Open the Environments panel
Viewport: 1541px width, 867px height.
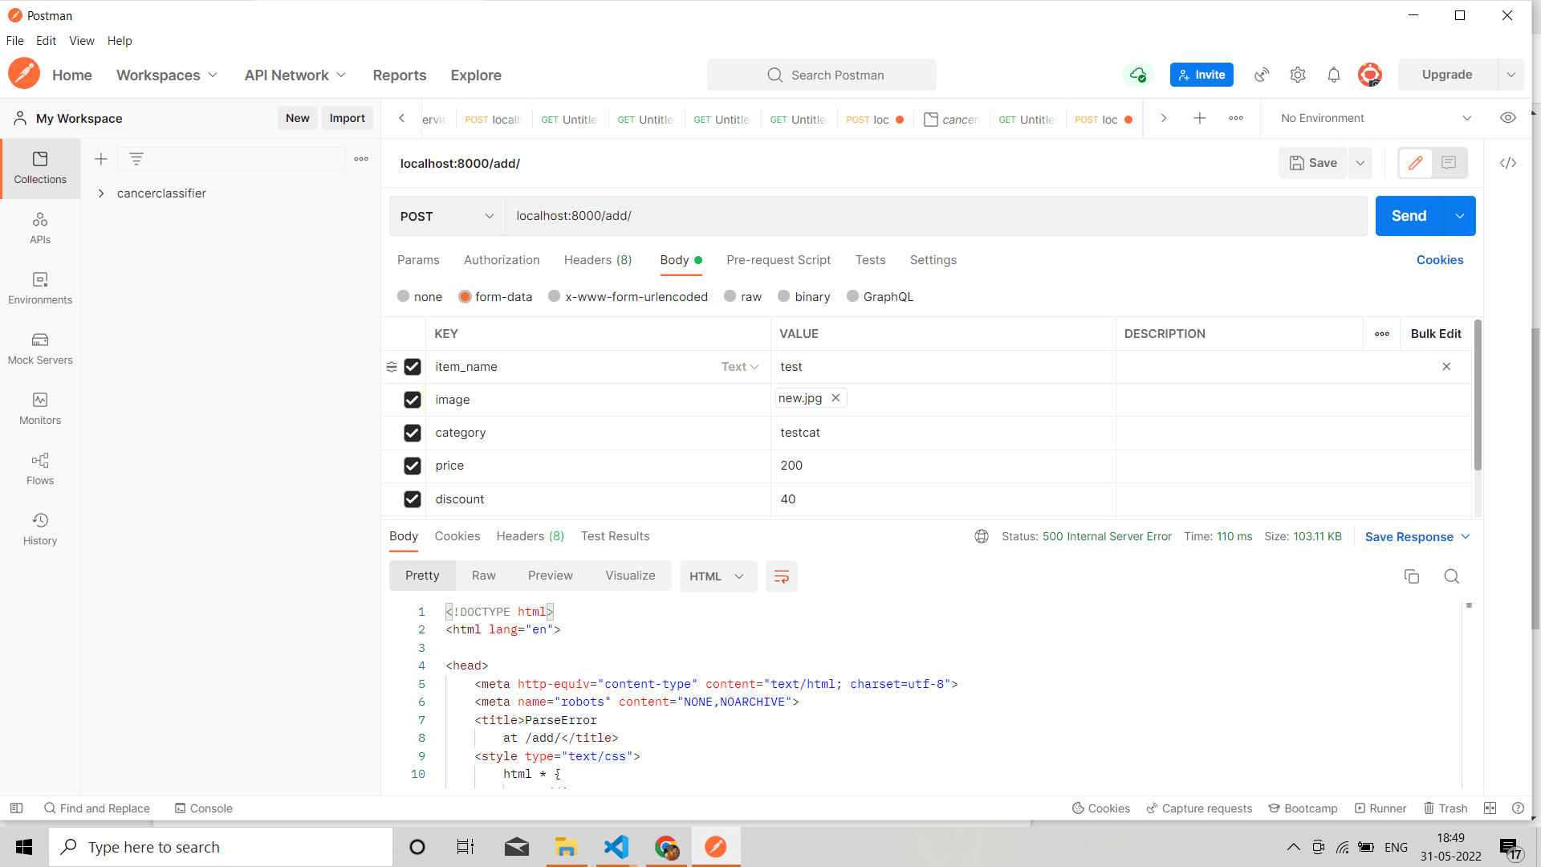coord(40,287)
